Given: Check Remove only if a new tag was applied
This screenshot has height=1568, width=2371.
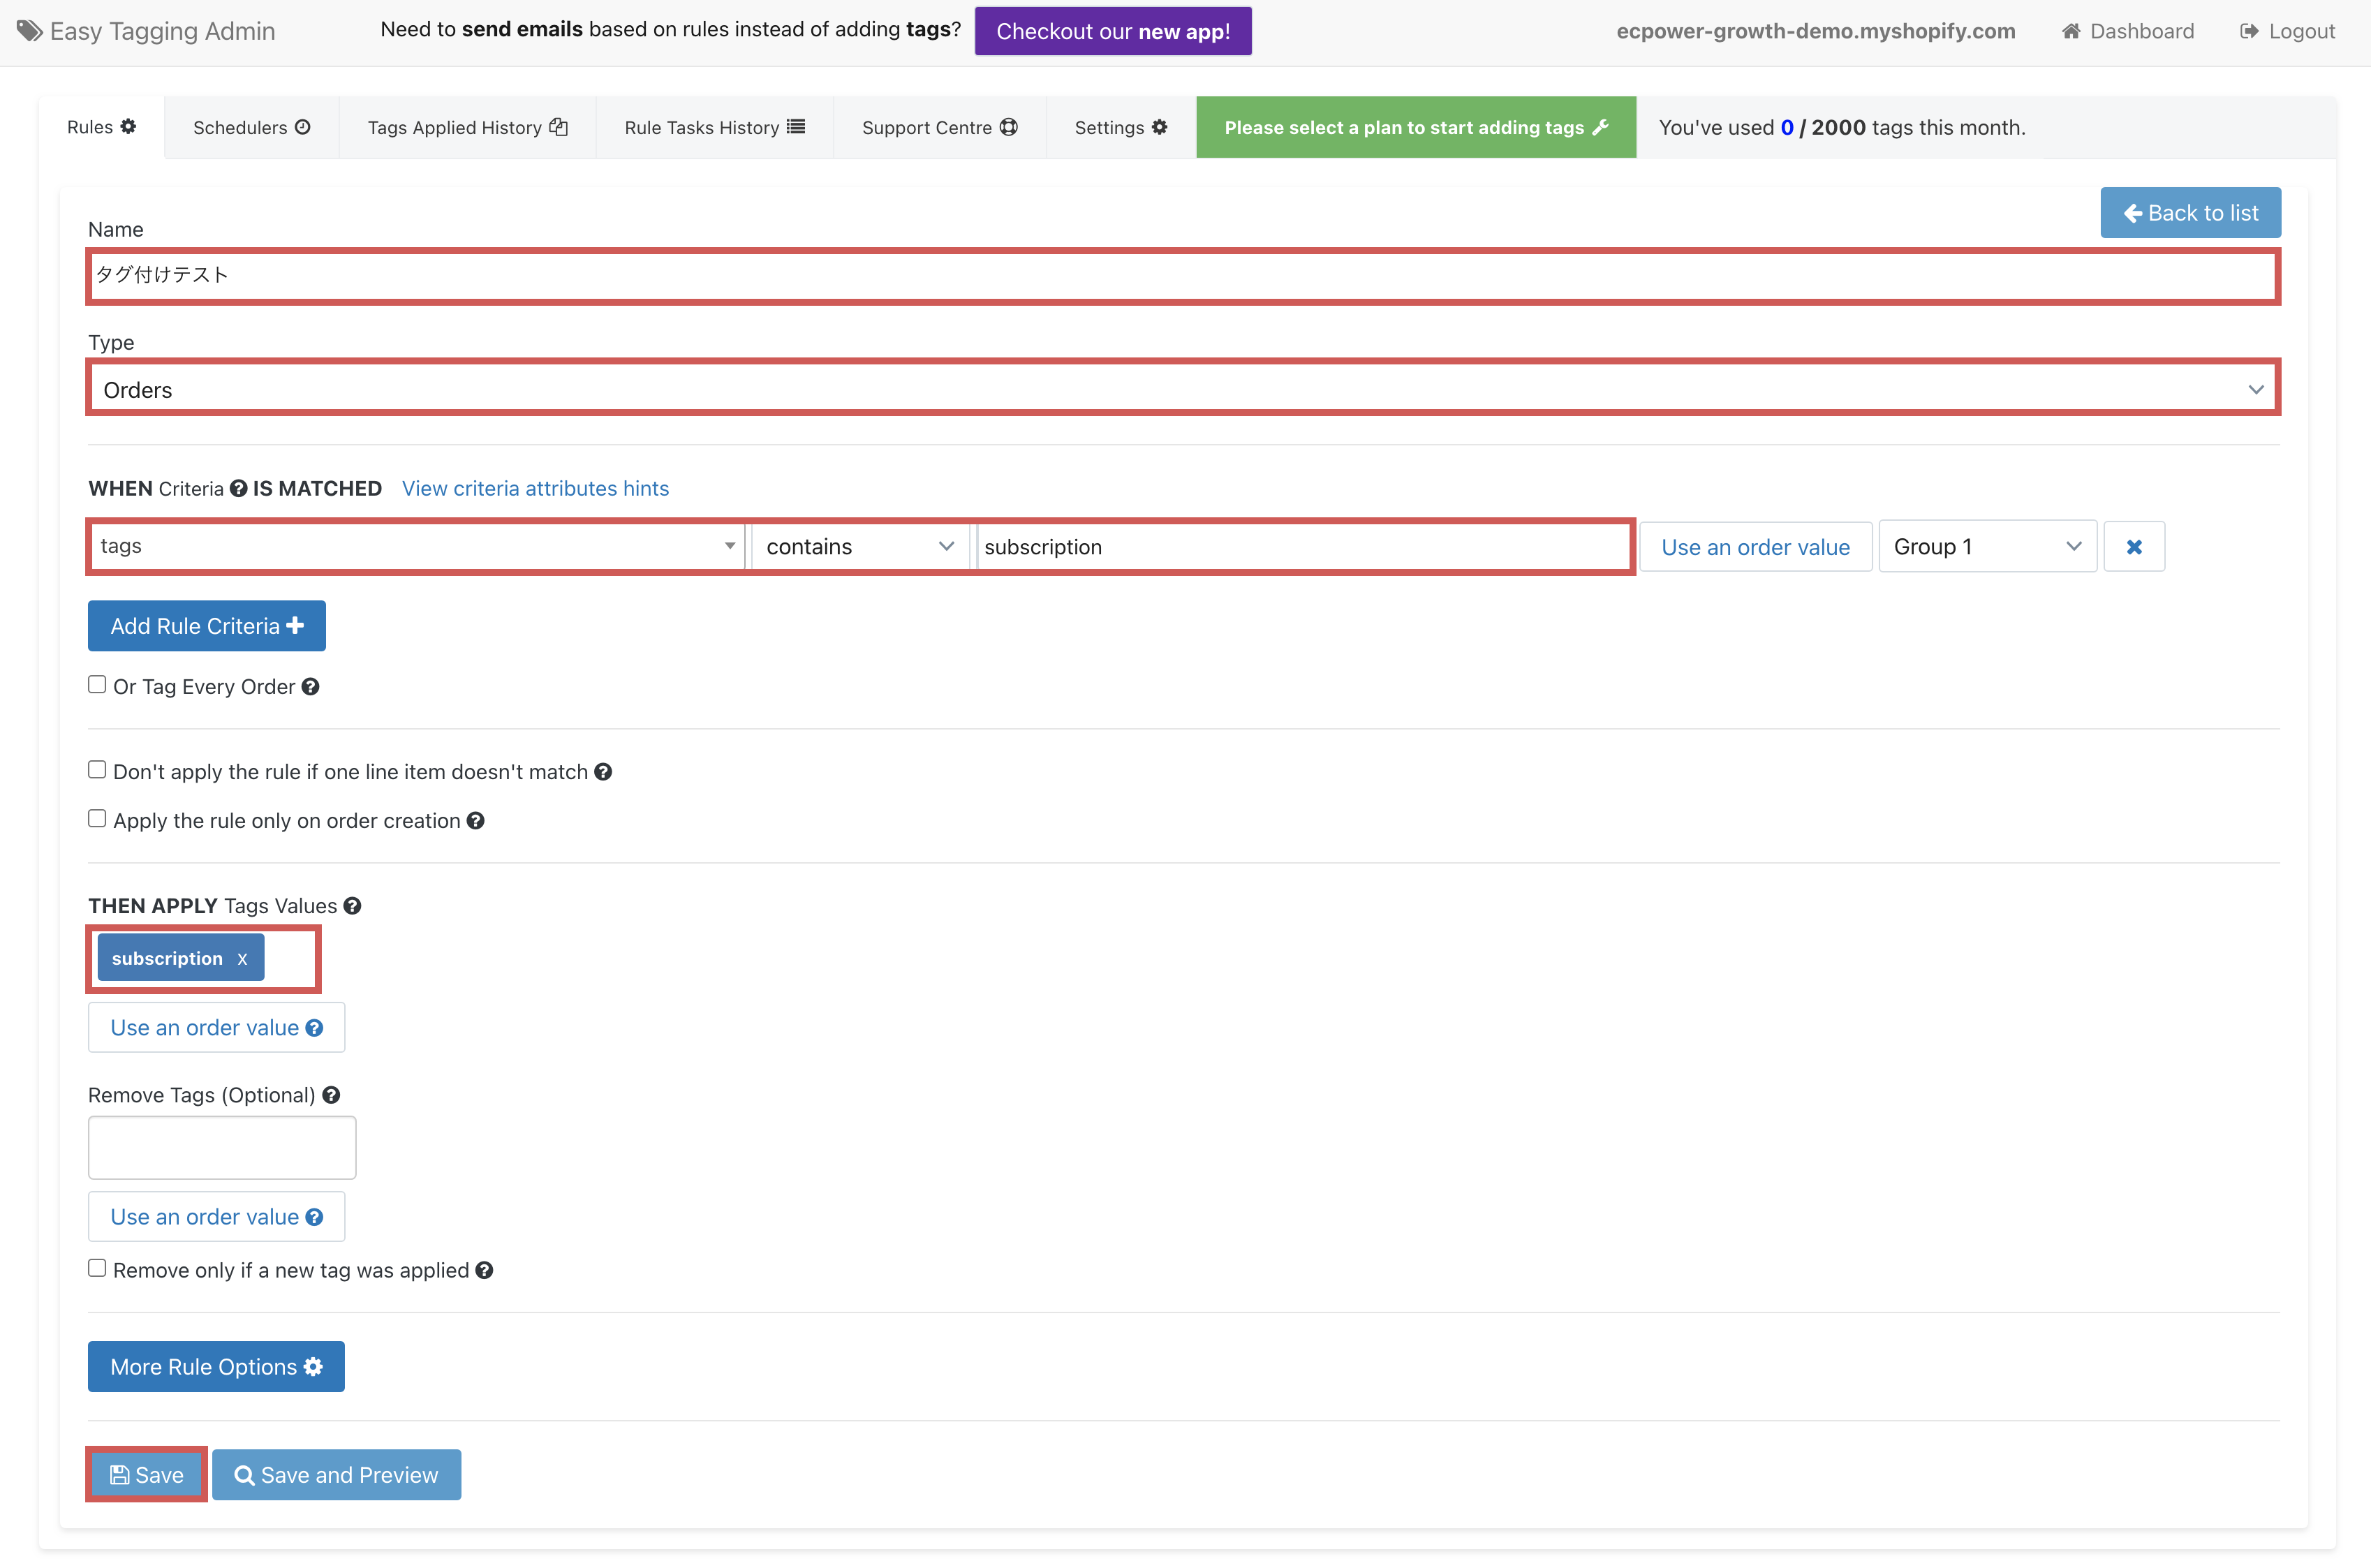Looking at the screenshot, I should (97, 1268).
